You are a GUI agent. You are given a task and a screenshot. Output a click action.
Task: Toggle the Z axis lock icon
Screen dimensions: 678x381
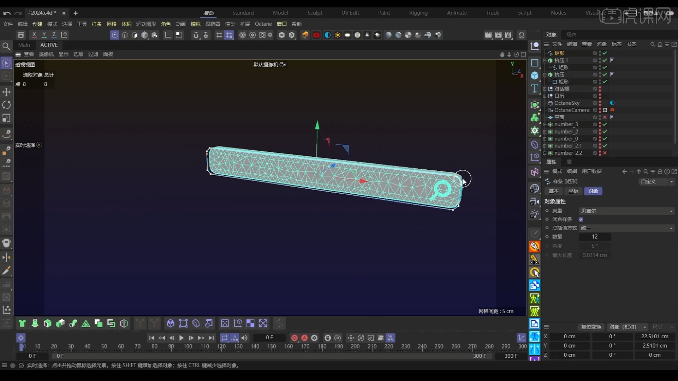[54, 35]
